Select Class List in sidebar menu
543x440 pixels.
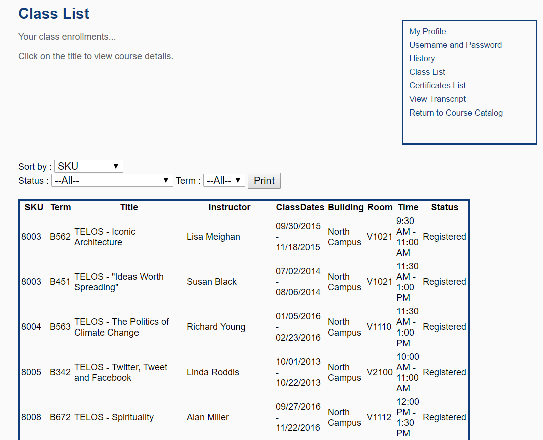[x=427, y=72]
